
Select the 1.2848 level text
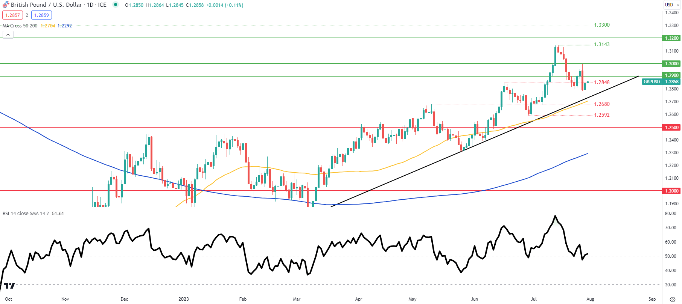[602, 83]
